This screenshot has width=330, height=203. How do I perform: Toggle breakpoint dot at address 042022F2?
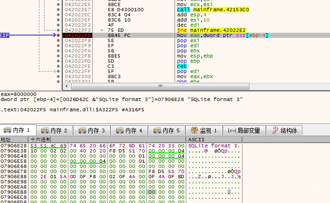pos(59,25)
